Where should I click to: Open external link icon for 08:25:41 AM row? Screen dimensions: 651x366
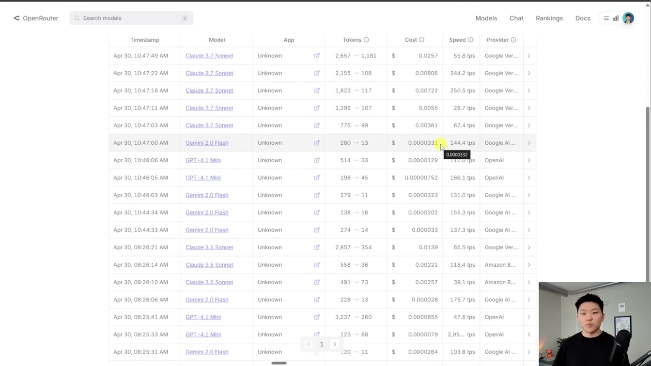point(317,317)
